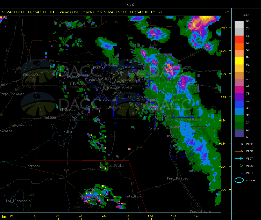Click the -140 tick on right axis

pos(223,97)
